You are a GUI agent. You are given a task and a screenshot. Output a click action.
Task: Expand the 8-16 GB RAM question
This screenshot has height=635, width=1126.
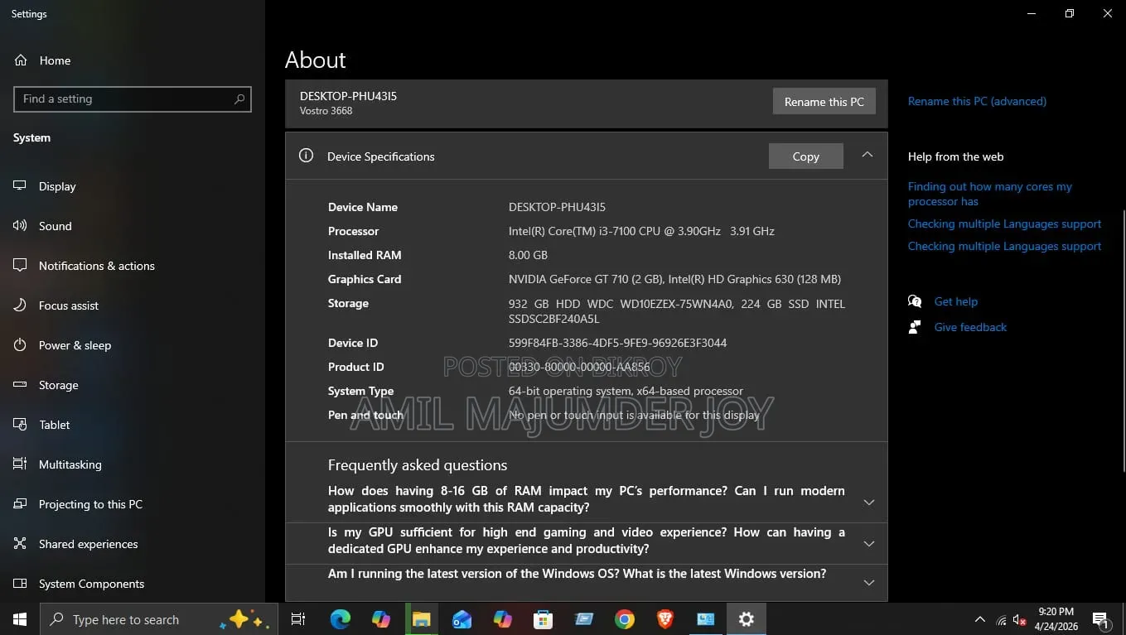pos(868,502)
